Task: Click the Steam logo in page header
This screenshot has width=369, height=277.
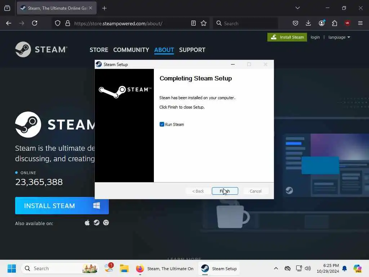Action: (x=41, y=49)
